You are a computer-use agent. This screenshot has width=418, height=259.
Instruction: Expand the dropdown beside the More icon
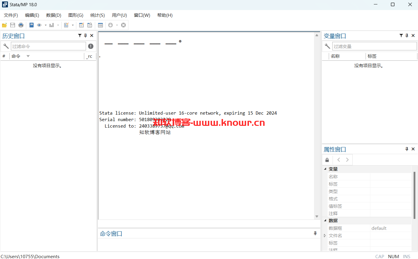[x=117, y=25]
